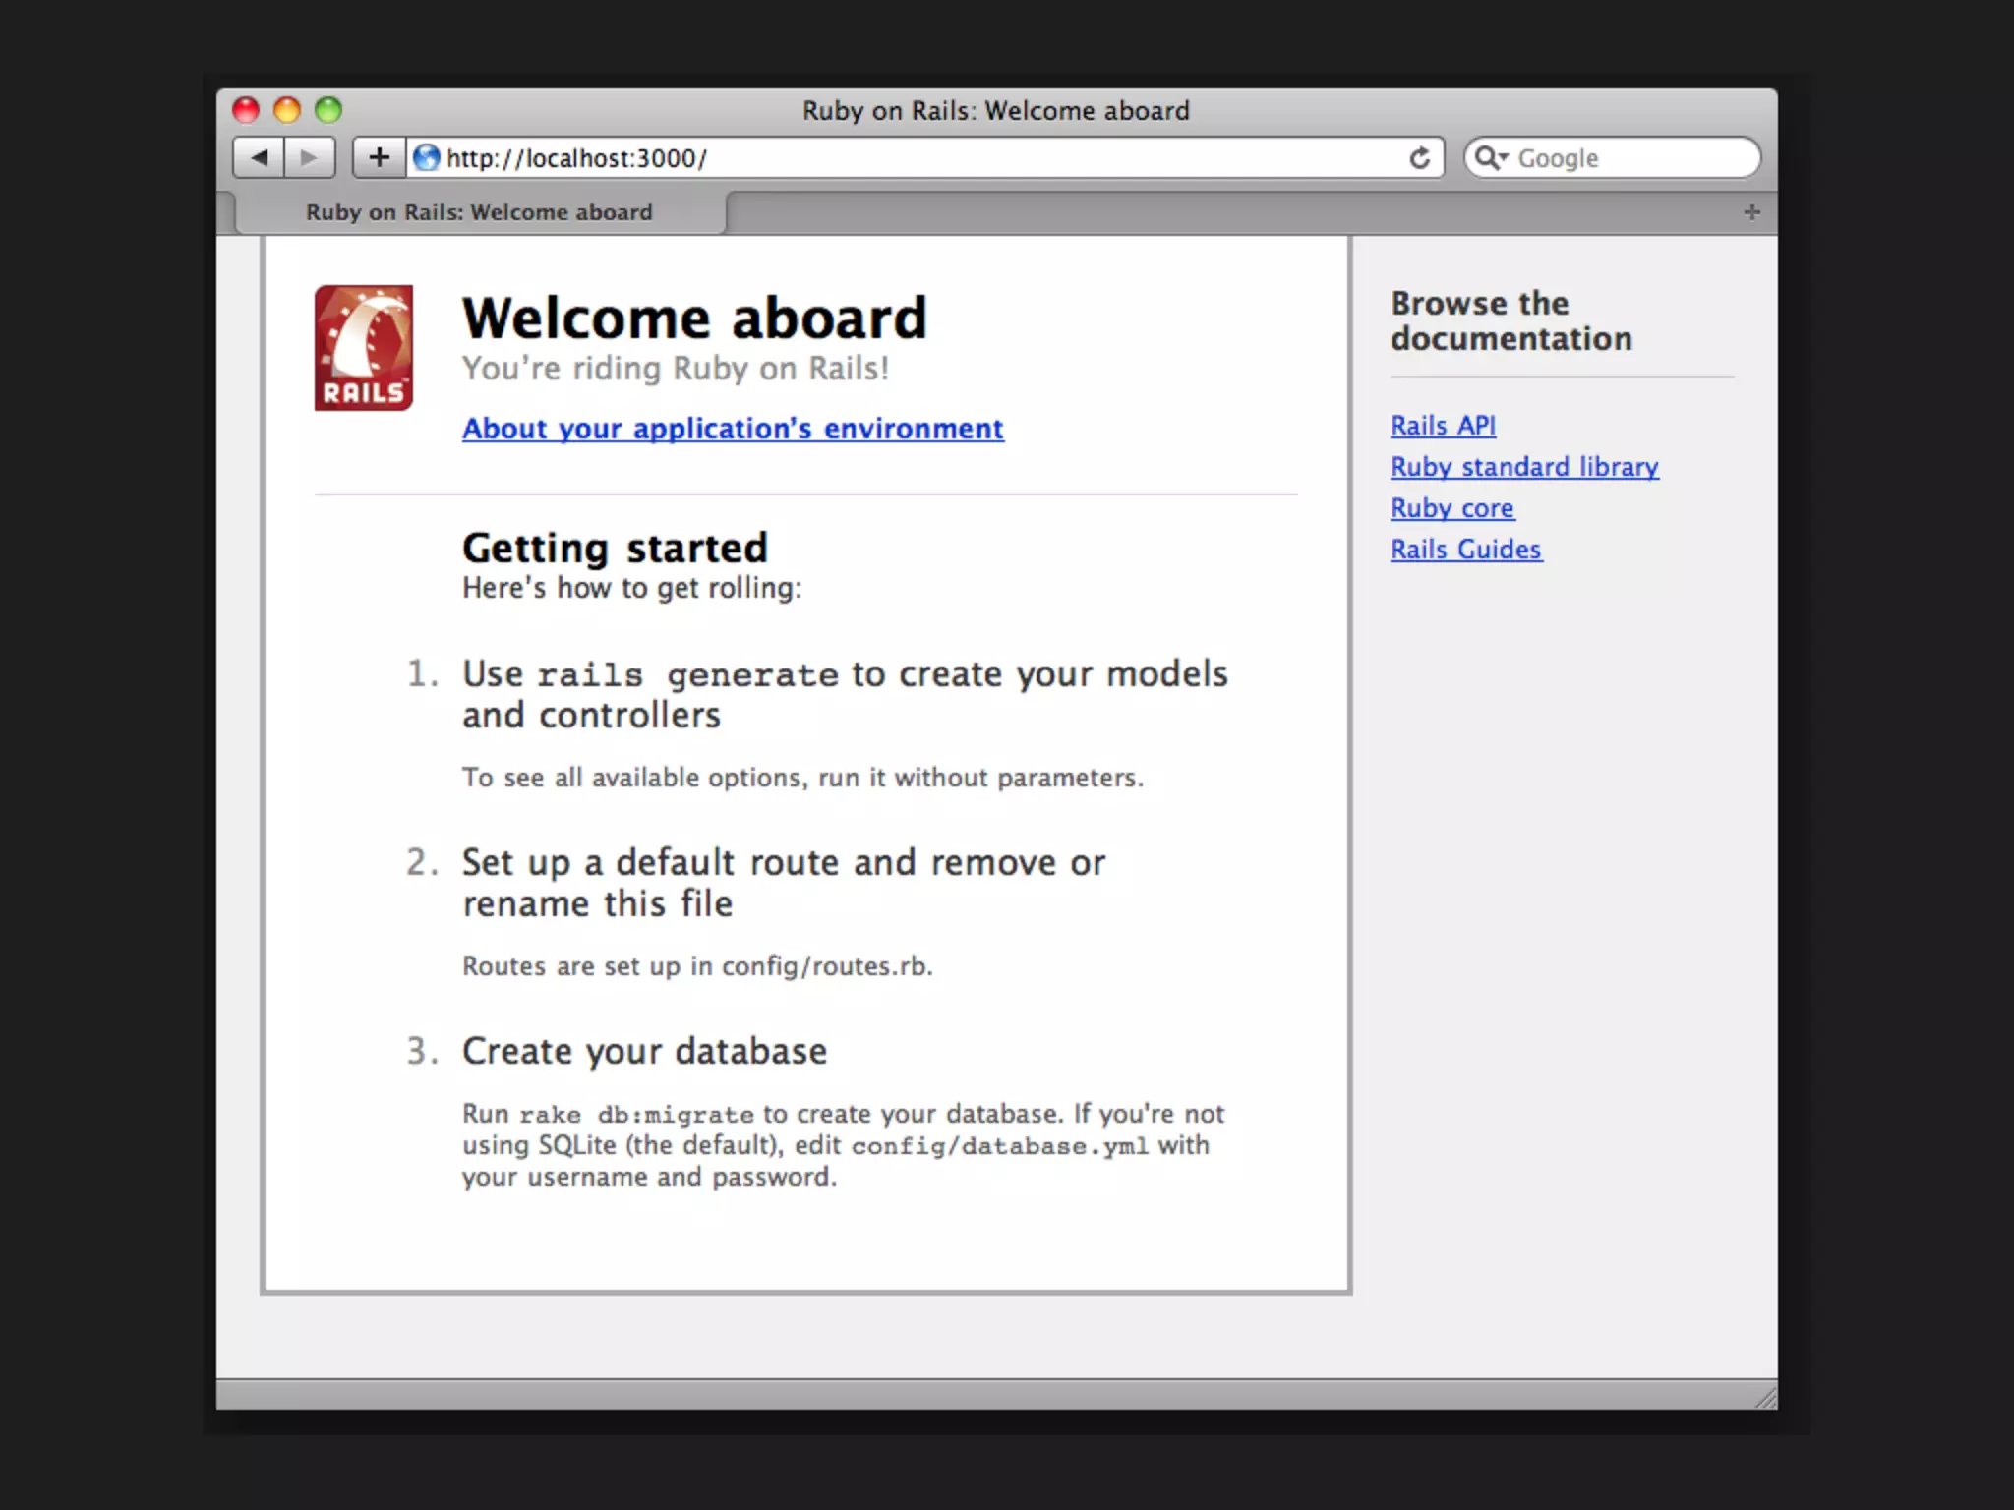Screen dimensions: 2014x1510
Task: Select the Ruby on Rails: Welcome aboard tab
Action: point(479,212)
